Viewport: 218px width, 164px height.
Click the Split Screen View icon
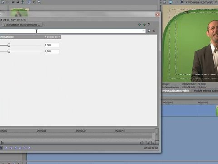click(182, 2)
